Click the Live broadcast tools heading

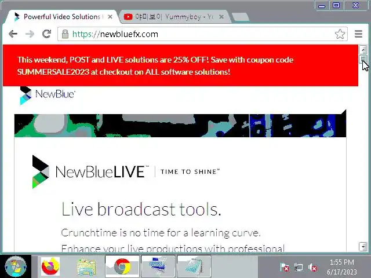[x=141, y=209]
